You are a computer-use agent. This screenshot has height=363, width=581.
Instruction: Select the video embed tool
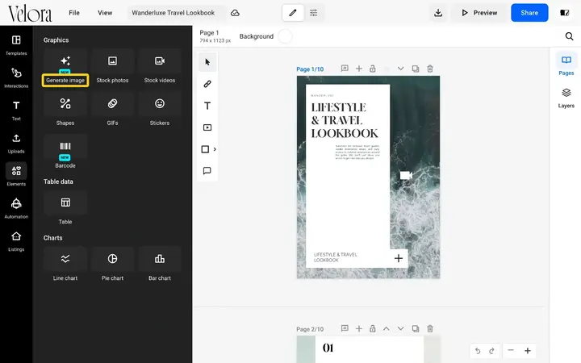207,127
